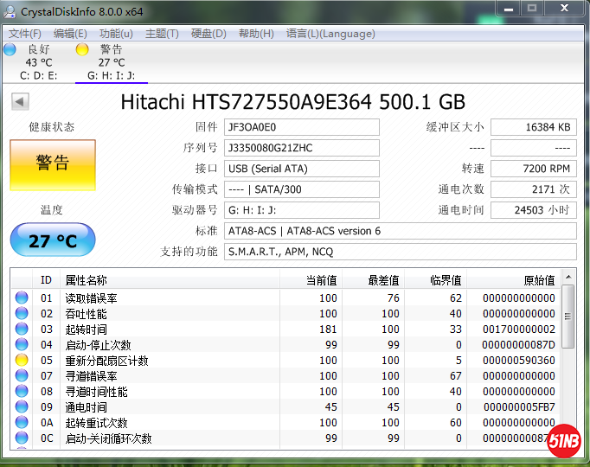
Task: Click yellow status icon for attribute 05
Action: 22,361
